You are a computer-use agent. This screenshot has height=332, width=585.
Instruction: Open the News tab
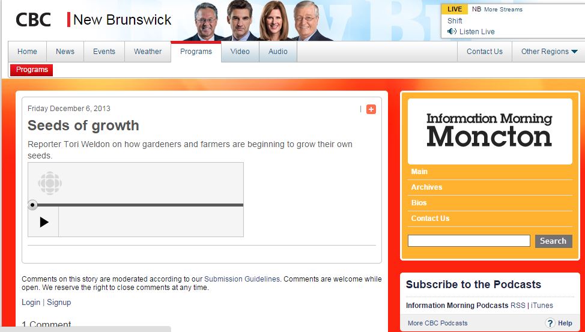coord(65,52)
